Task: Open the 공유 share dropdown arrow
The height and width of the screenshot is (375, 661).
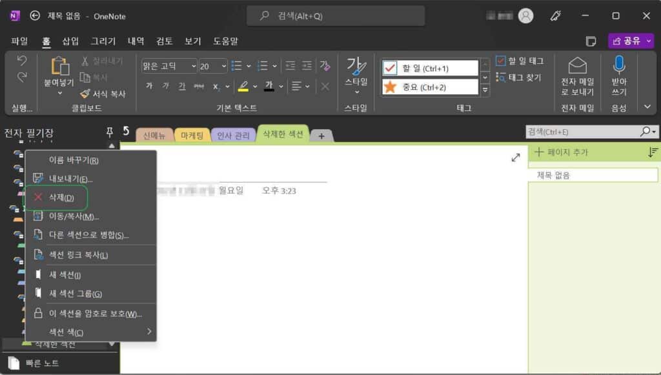Action: point(649,41)
